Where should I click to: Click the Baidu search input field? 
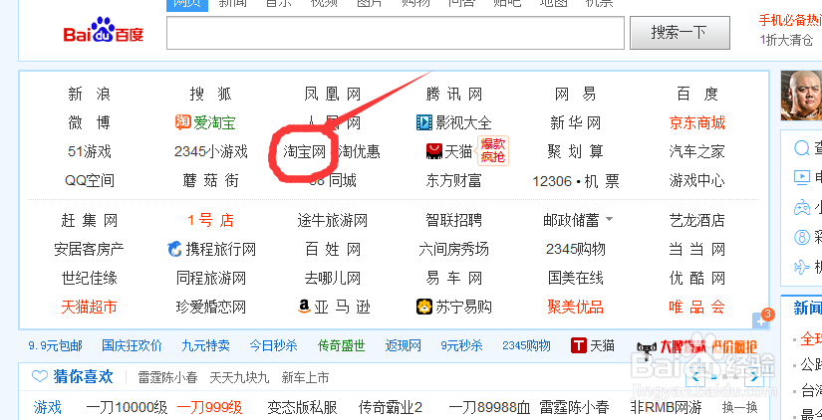coord(396,33)
